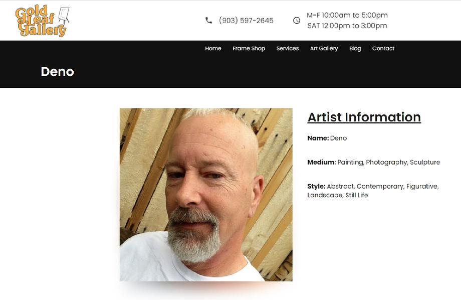
Task: Open the Frame Shop menu item
Action: click(249, 48)
